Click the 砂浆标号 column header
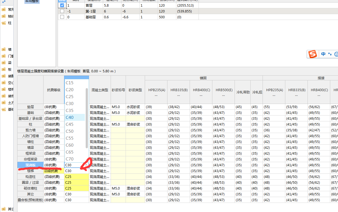This screenshot has width=338, height=212. 118,90
